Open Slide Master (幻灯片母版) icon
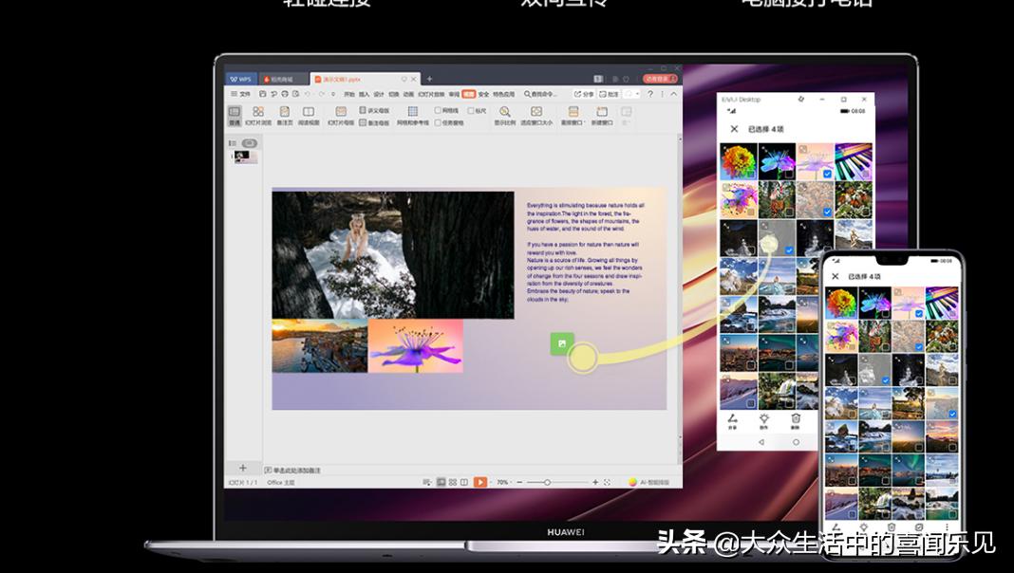1014x573 pixels. point(341,113)
